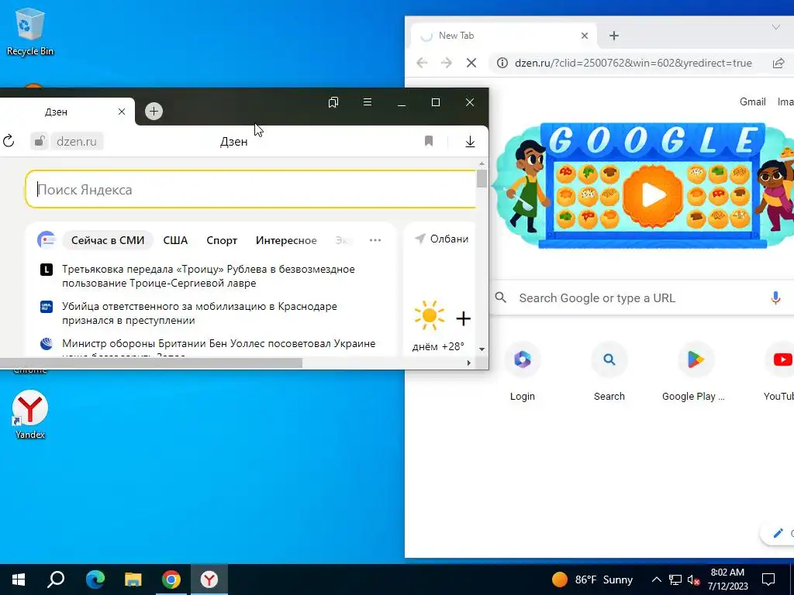Open a new tab in Chrome
The height and width of the screenshot is (595, 794).
(x=614, y=36)
